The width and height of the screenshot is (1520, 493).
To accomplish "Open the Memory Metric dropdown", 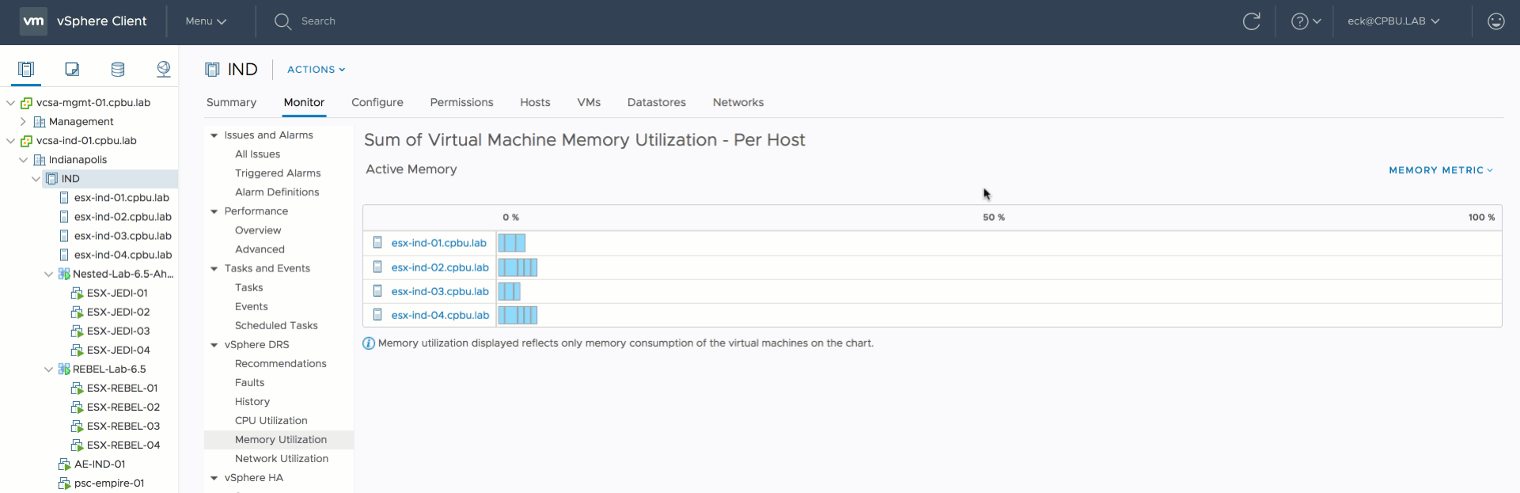I will click(1440, 170).
